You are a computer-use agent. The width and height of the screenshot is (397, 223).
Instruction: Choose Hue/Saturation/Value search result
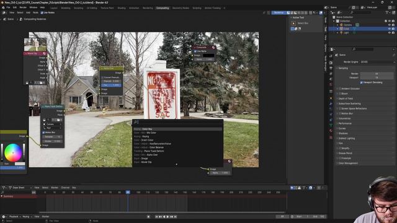coord(177,144)
